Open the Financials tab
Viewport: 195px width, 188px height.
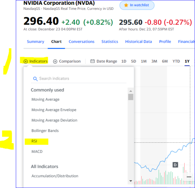pos(186,42)
